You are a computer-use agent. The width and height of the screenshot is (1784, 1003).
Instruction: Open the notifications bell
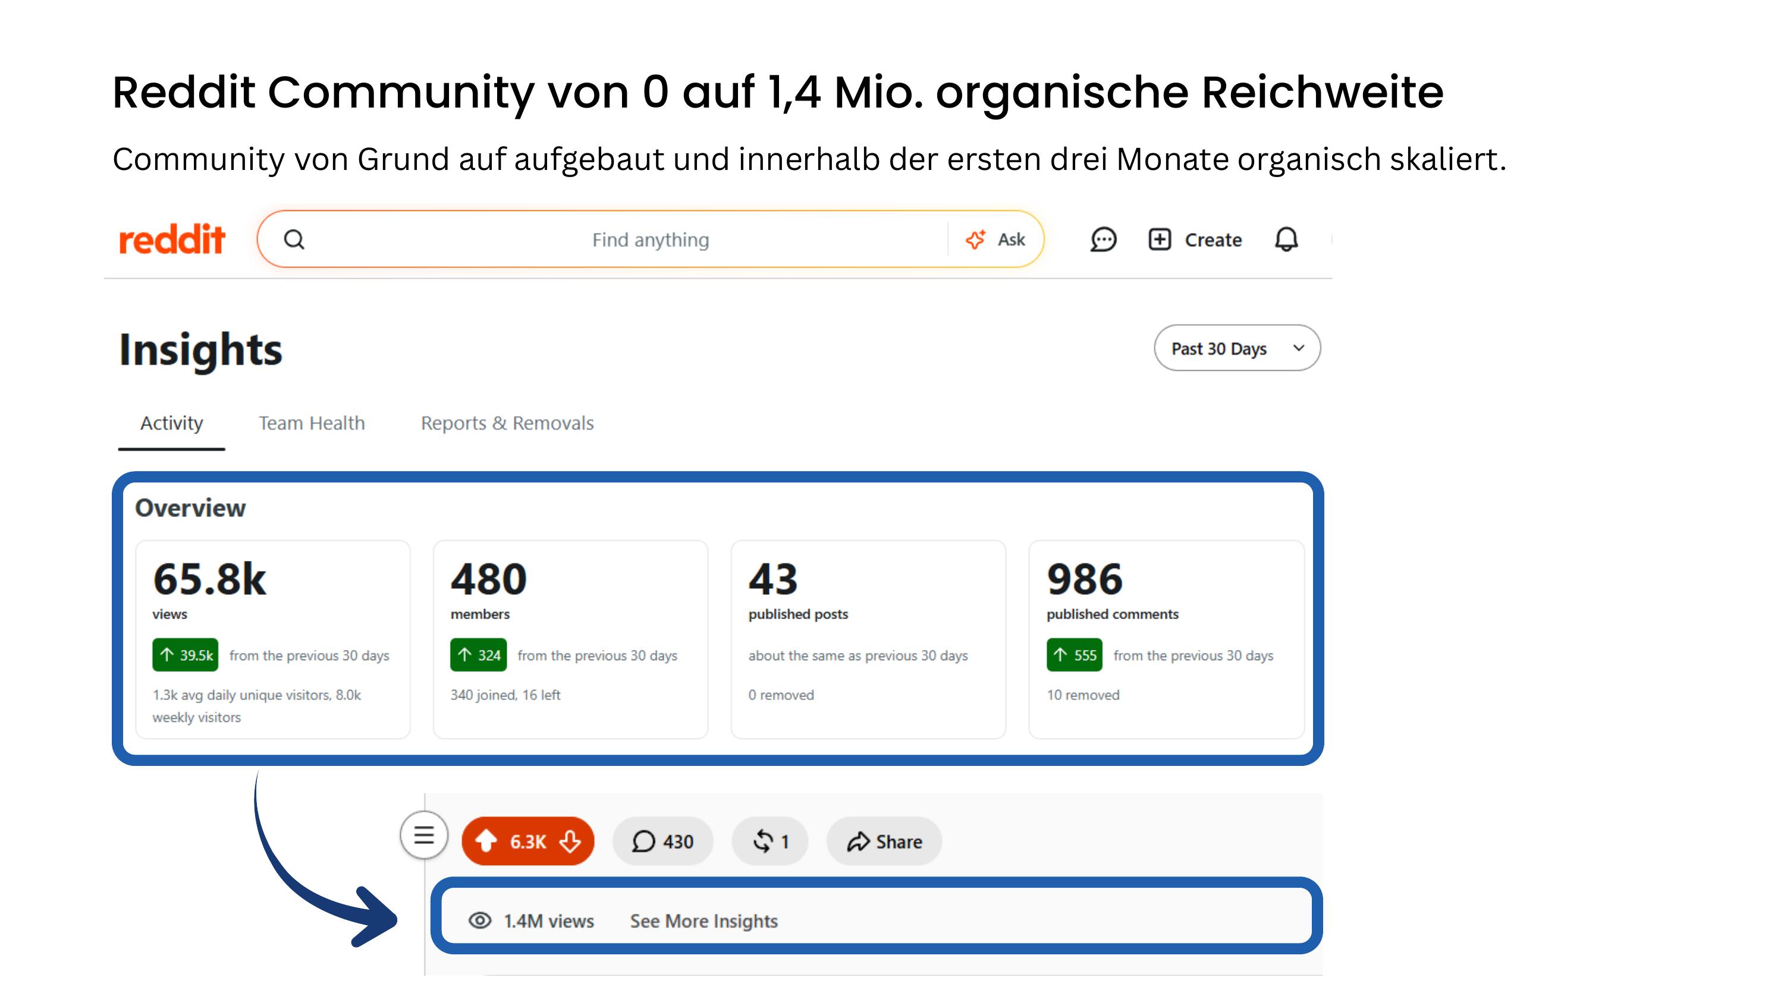coord(1286,239)
